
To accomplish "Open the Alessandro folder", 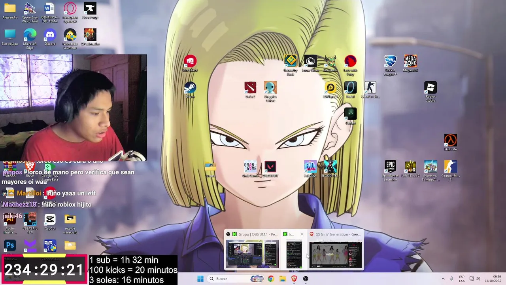I will (10, 11).
